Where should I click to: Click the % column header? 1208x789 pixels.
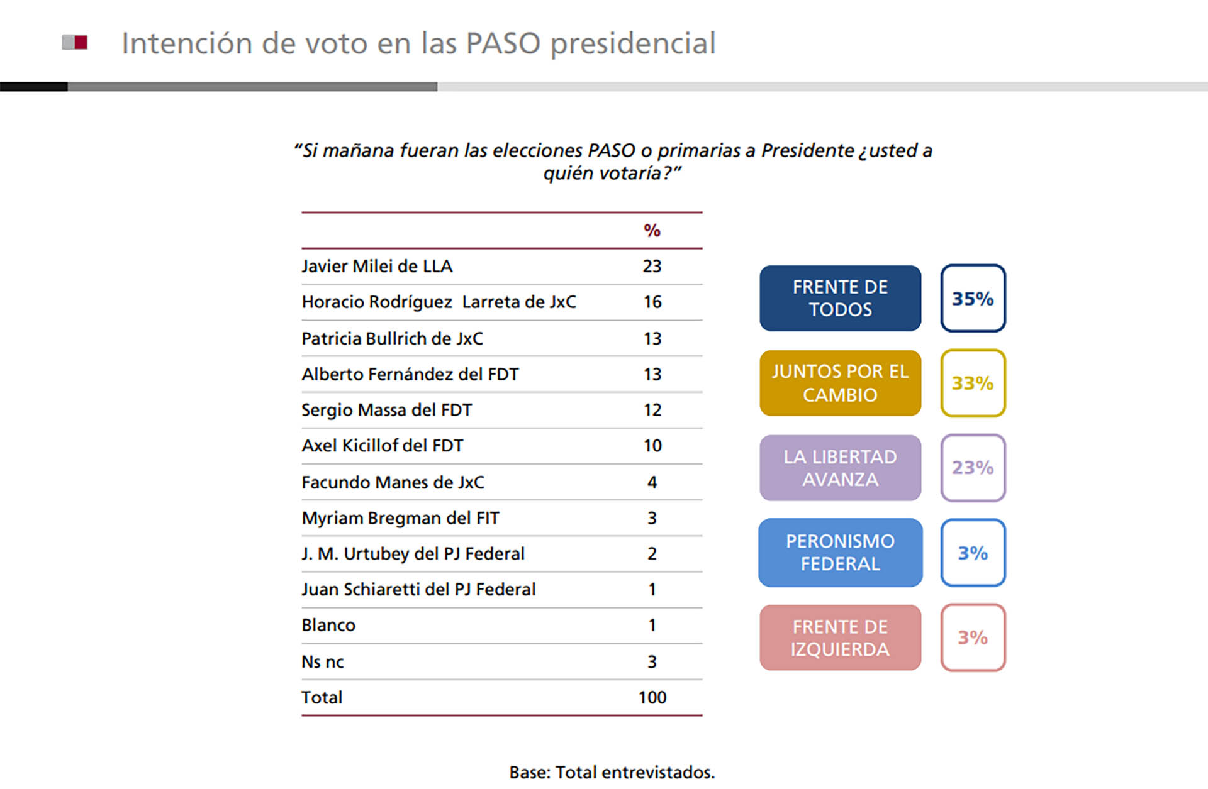pyautogui.click(x=652, y=231)
